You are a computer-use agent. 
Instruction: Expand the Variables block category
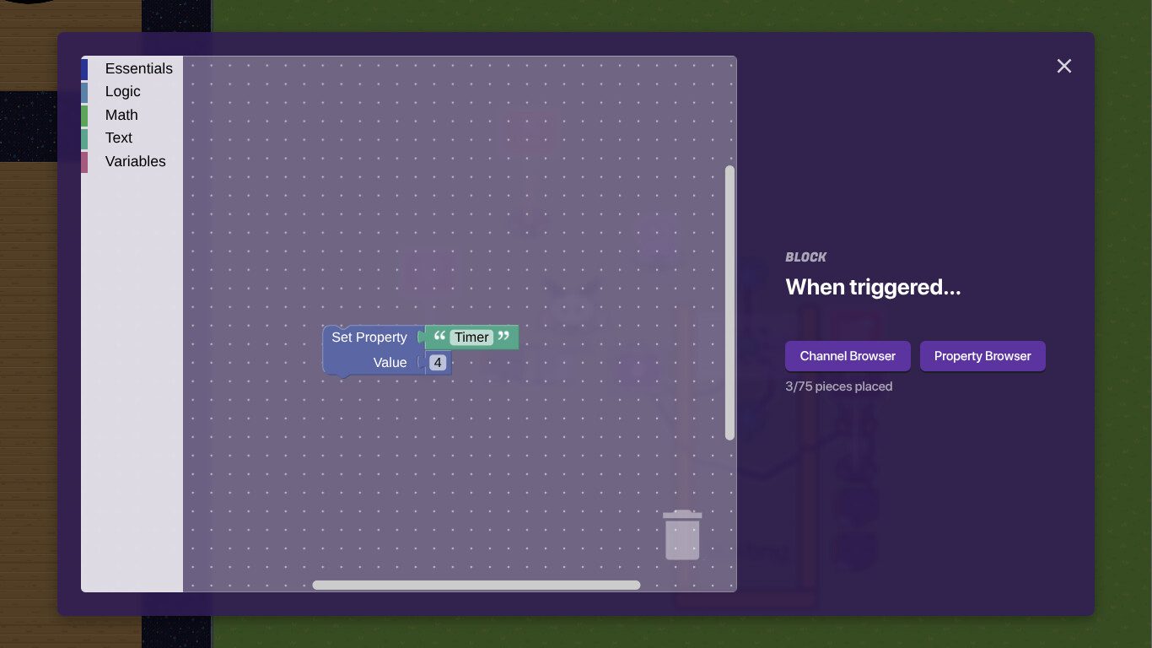point(135,162)
